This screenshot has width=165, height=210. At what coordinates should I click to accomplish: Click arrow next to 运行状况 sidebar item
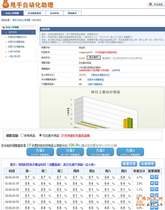pyautogui.click(x=33, y=32)
